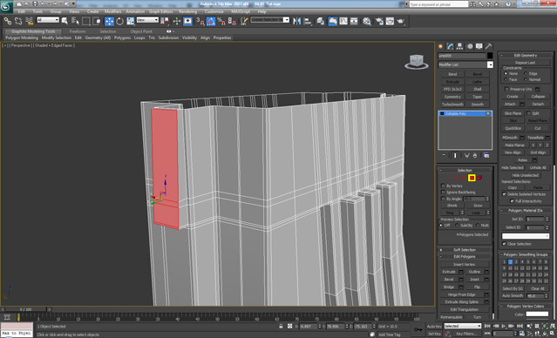Collapse the Edit Geometry rollout
The width and height of the screenshot is (557, 338).
tap(525, 56)
